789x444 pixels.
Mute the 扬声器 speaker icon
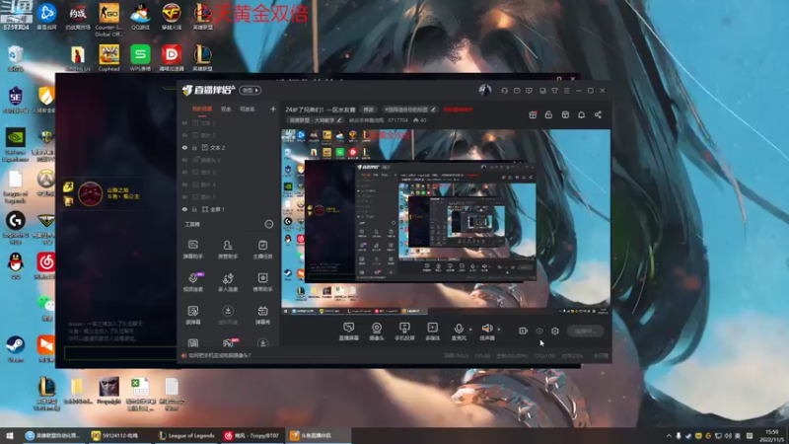486,329
